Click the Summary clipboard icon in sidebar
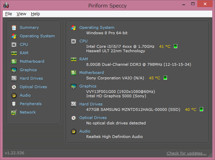This screenshot has width=215, height=160. 14,28
